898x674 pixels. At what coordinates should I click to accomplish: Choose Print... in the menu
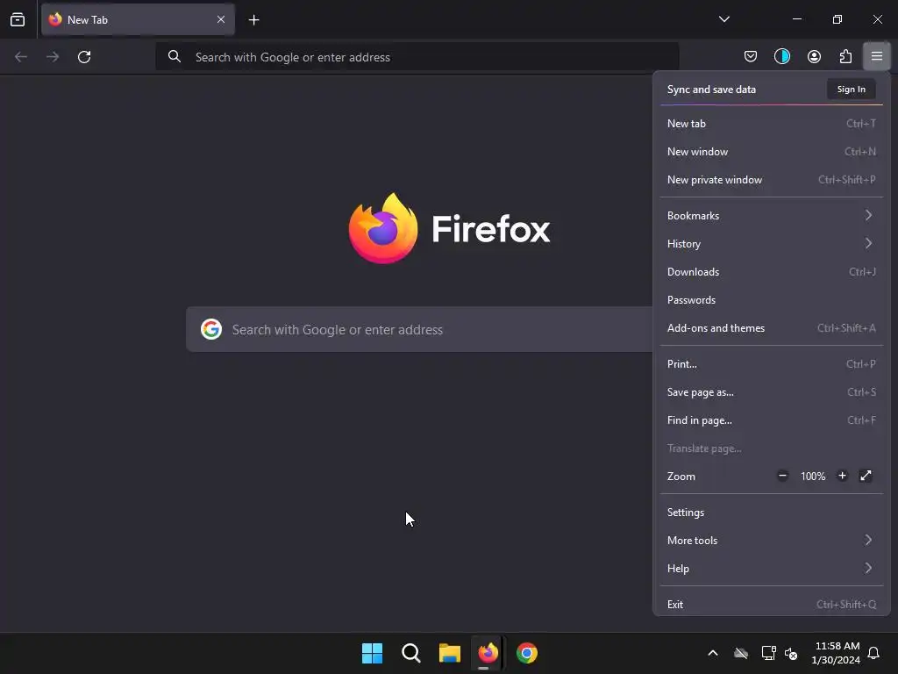click(772, 364)
